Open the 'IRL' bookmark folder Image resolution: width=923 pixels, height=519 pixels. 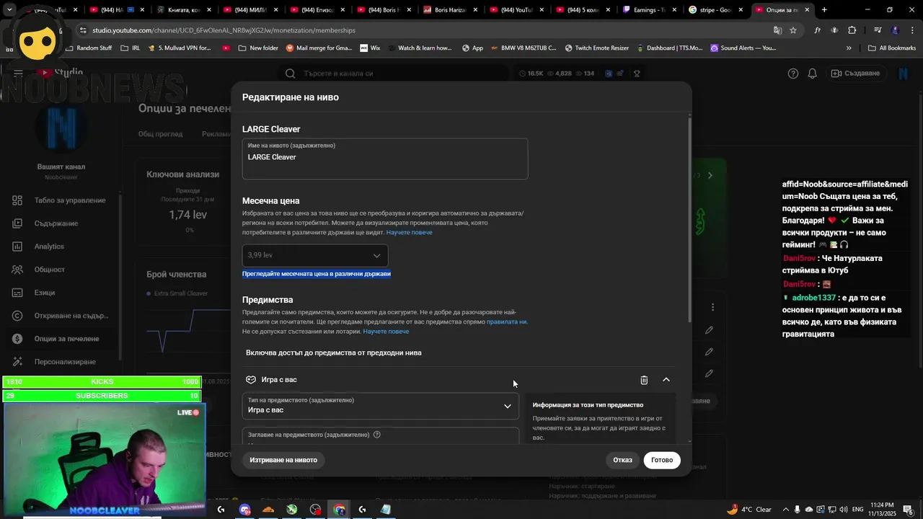point(131,48)
